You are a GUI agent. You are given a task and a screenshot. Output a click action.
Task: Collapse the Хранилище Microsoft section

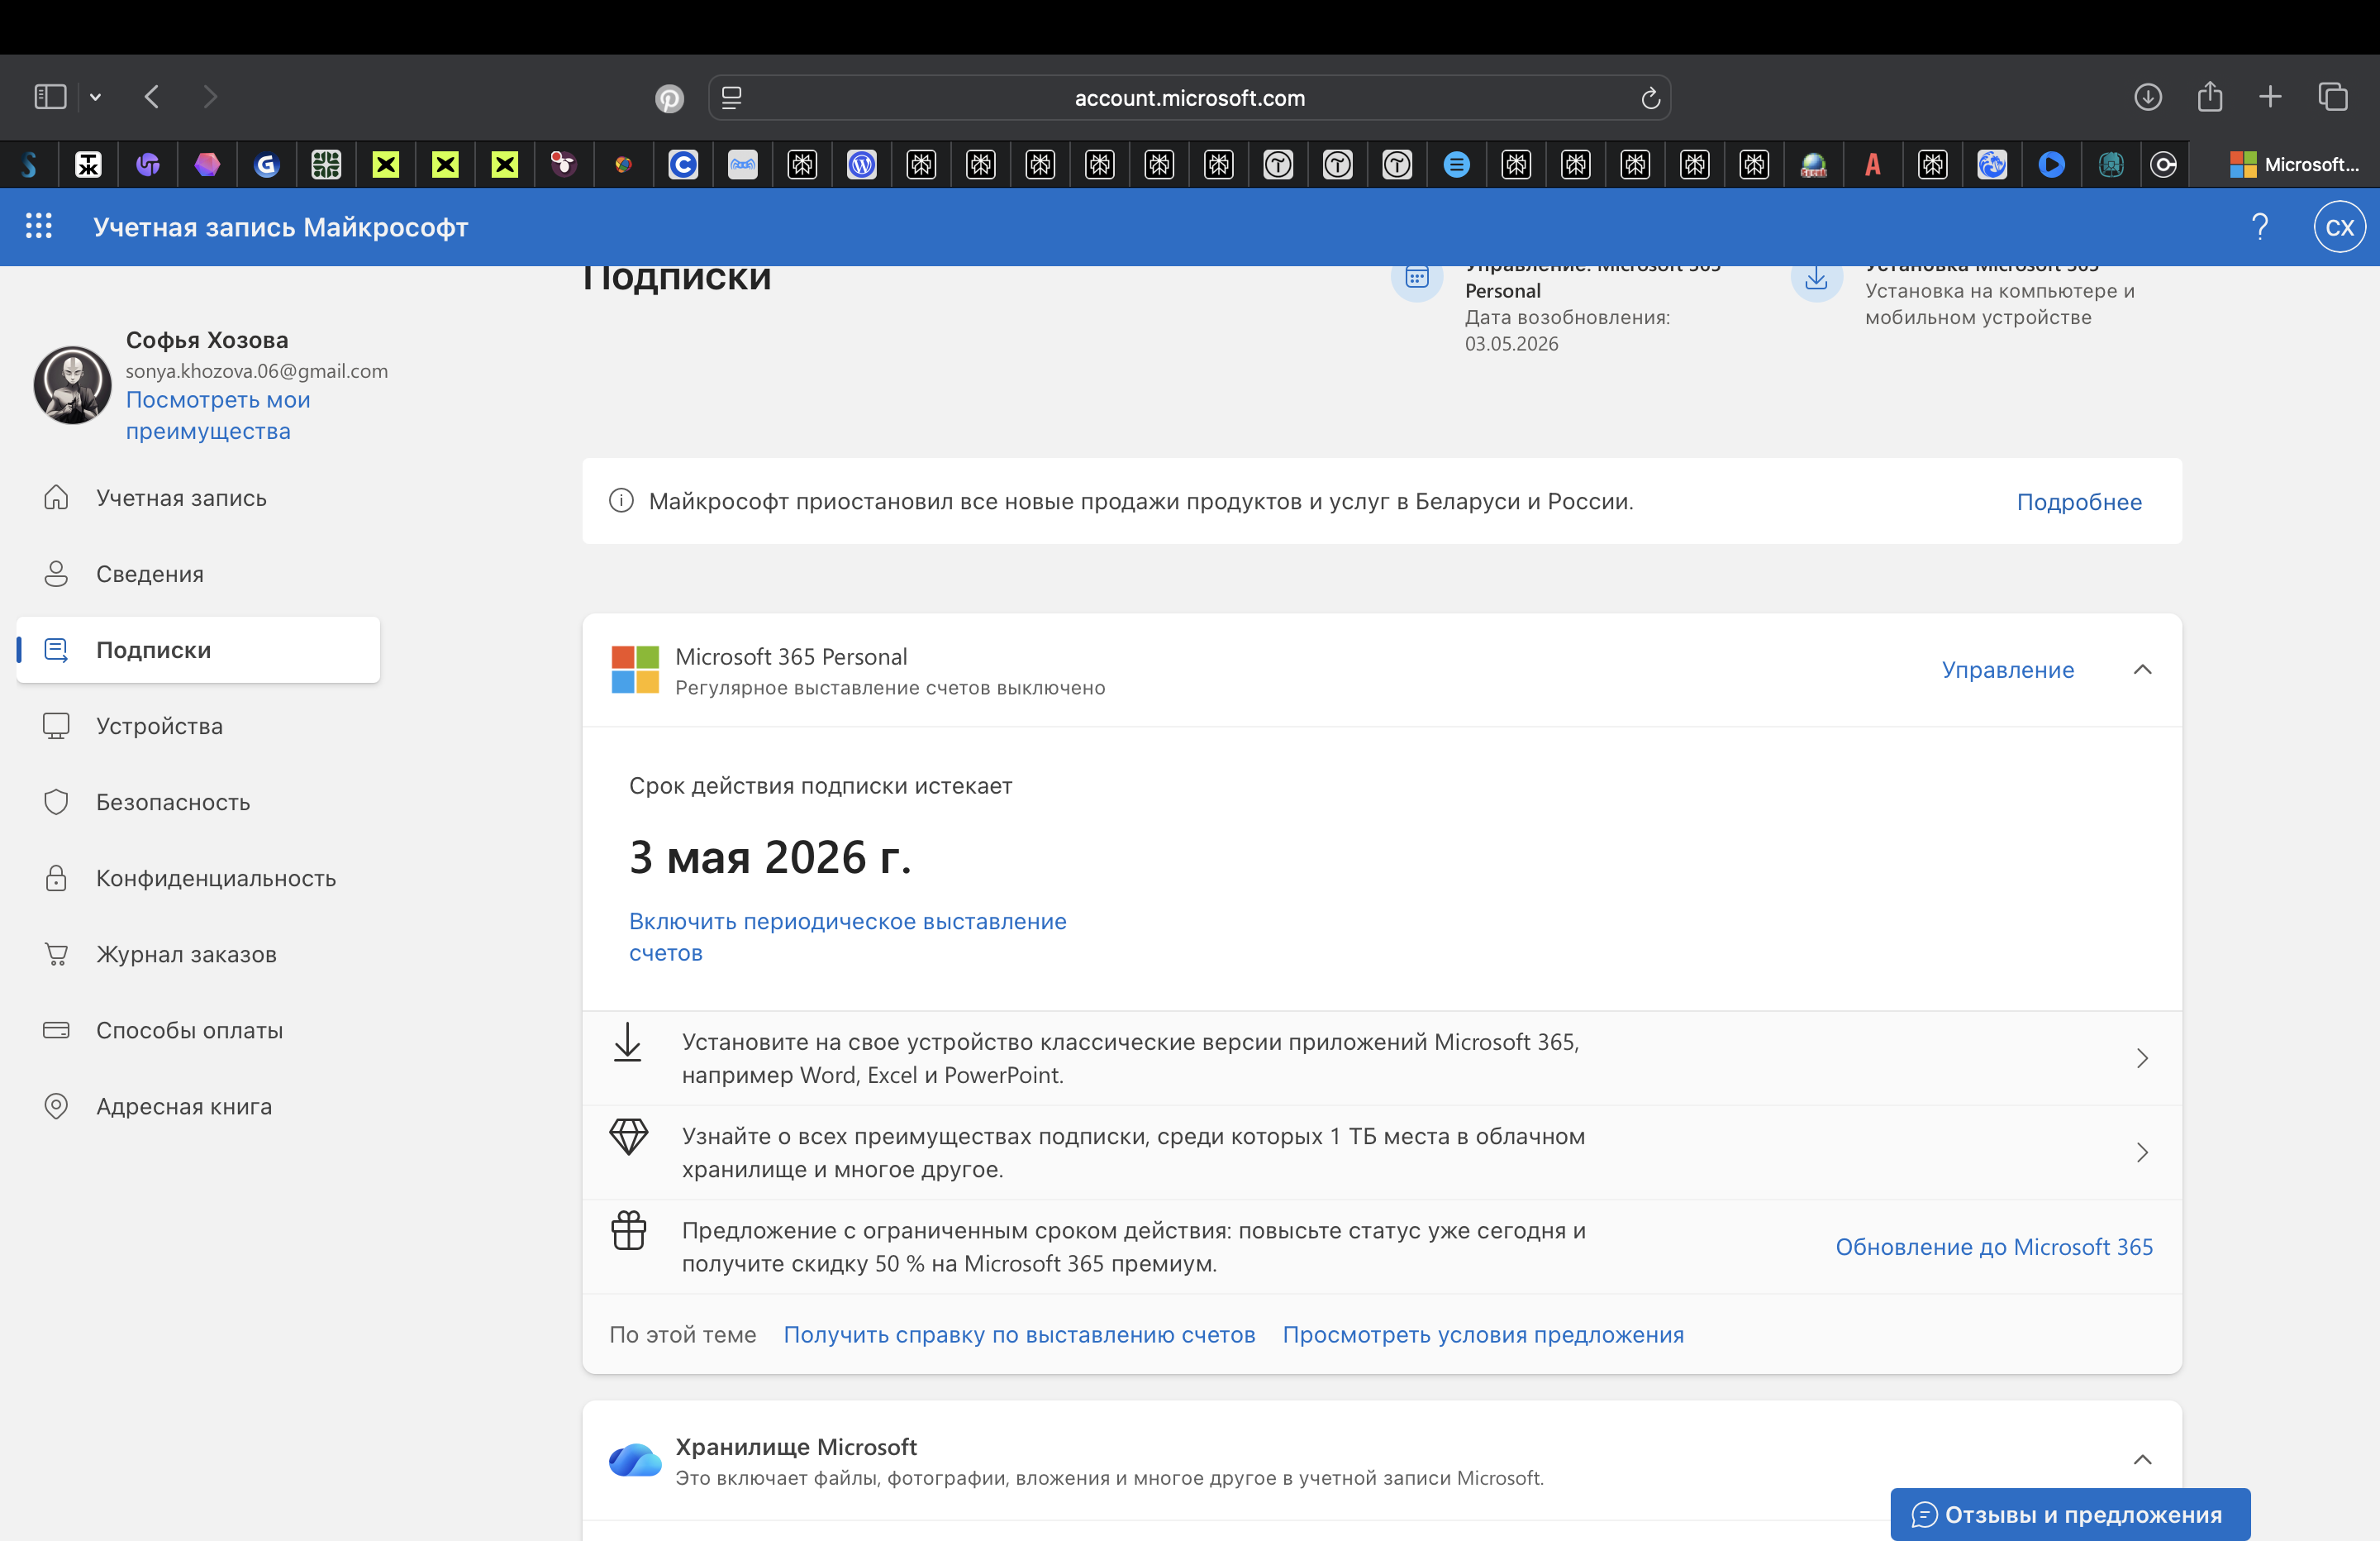tap(2141, 1460)
